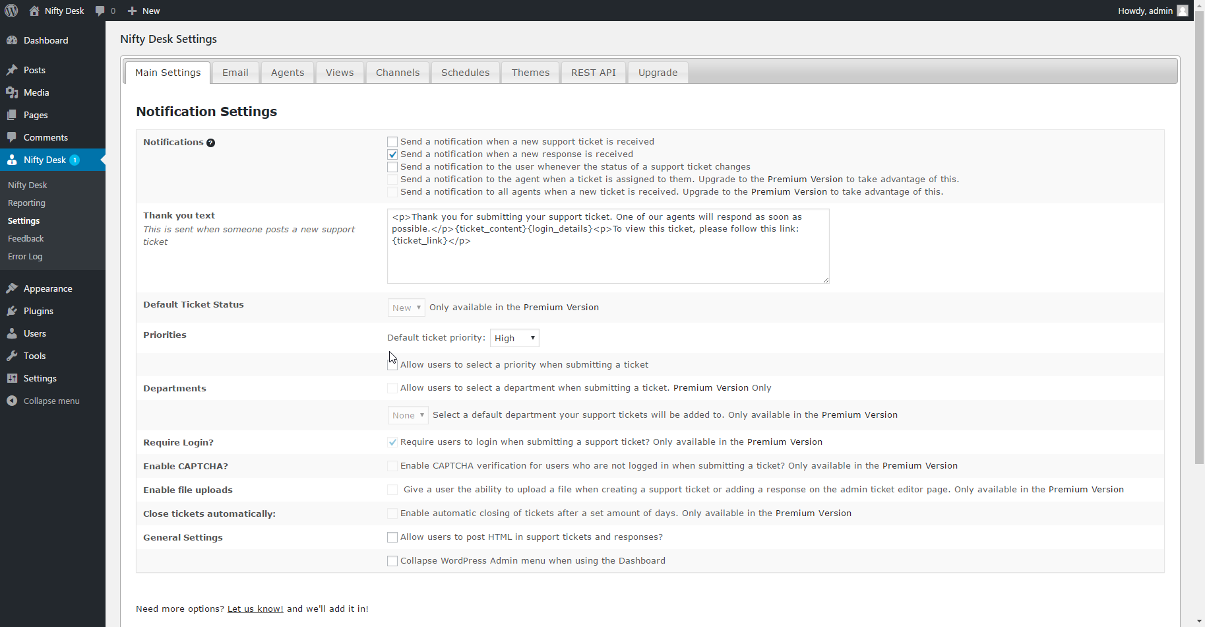The width and height of the screenshot is (1205, 627).
Task: Switch to the Channels tab
Action: pyautogui.click(x=398, y=73)
